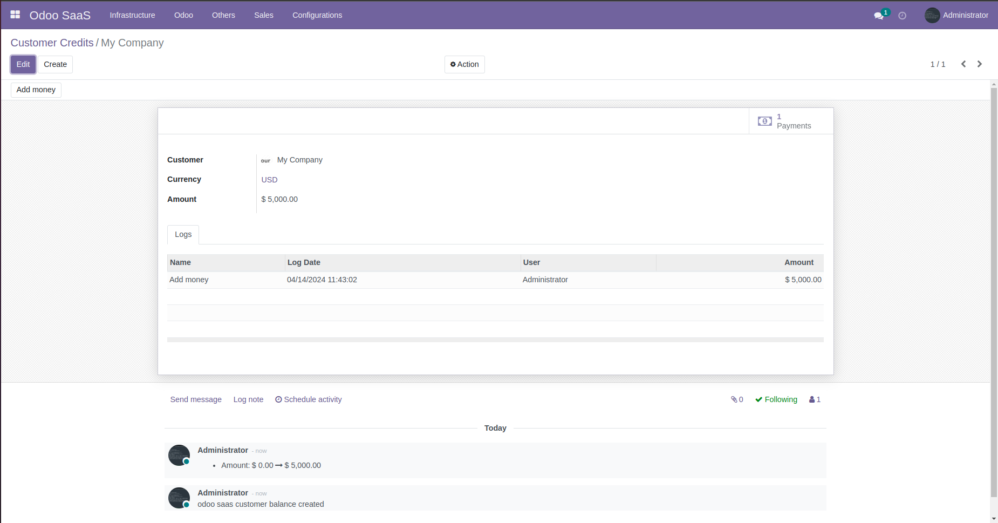Open the Configurations menu
998x523 pixels.
coord(317,15)
